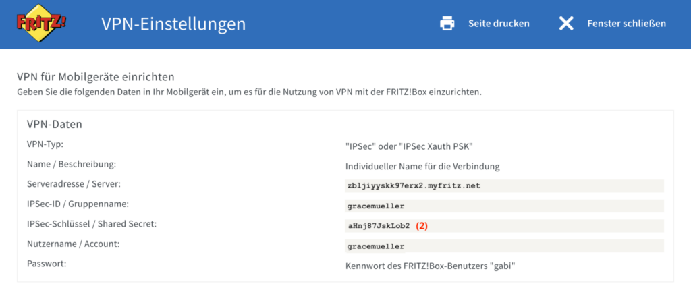Click the "IPSec" oder "IPSec Xauth PSK" text
The height and width of the screenshot is (286, 691).
point(410,146)
